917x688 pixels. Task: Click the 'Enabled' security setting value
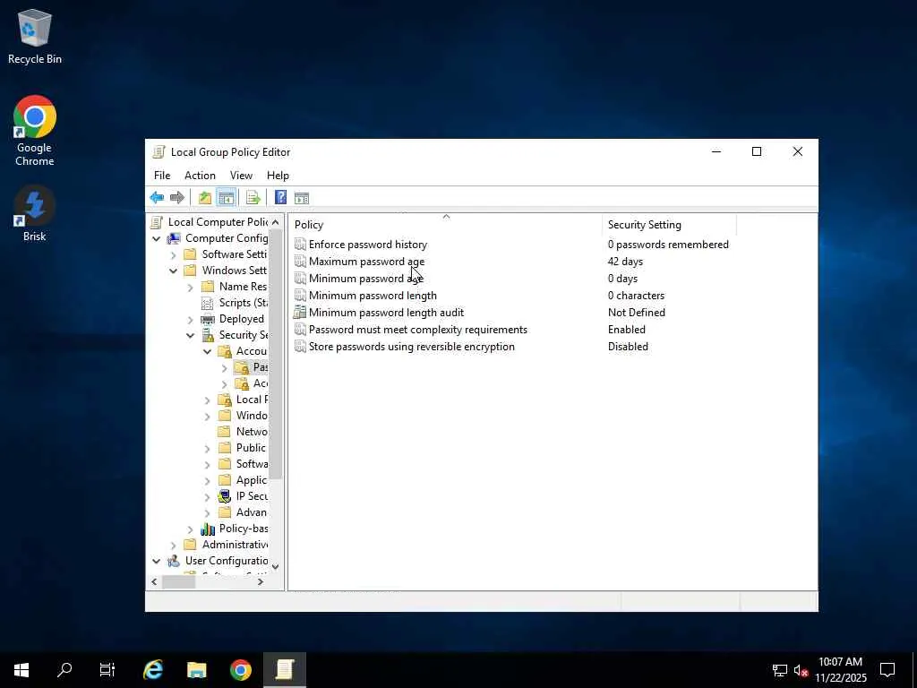626,330
